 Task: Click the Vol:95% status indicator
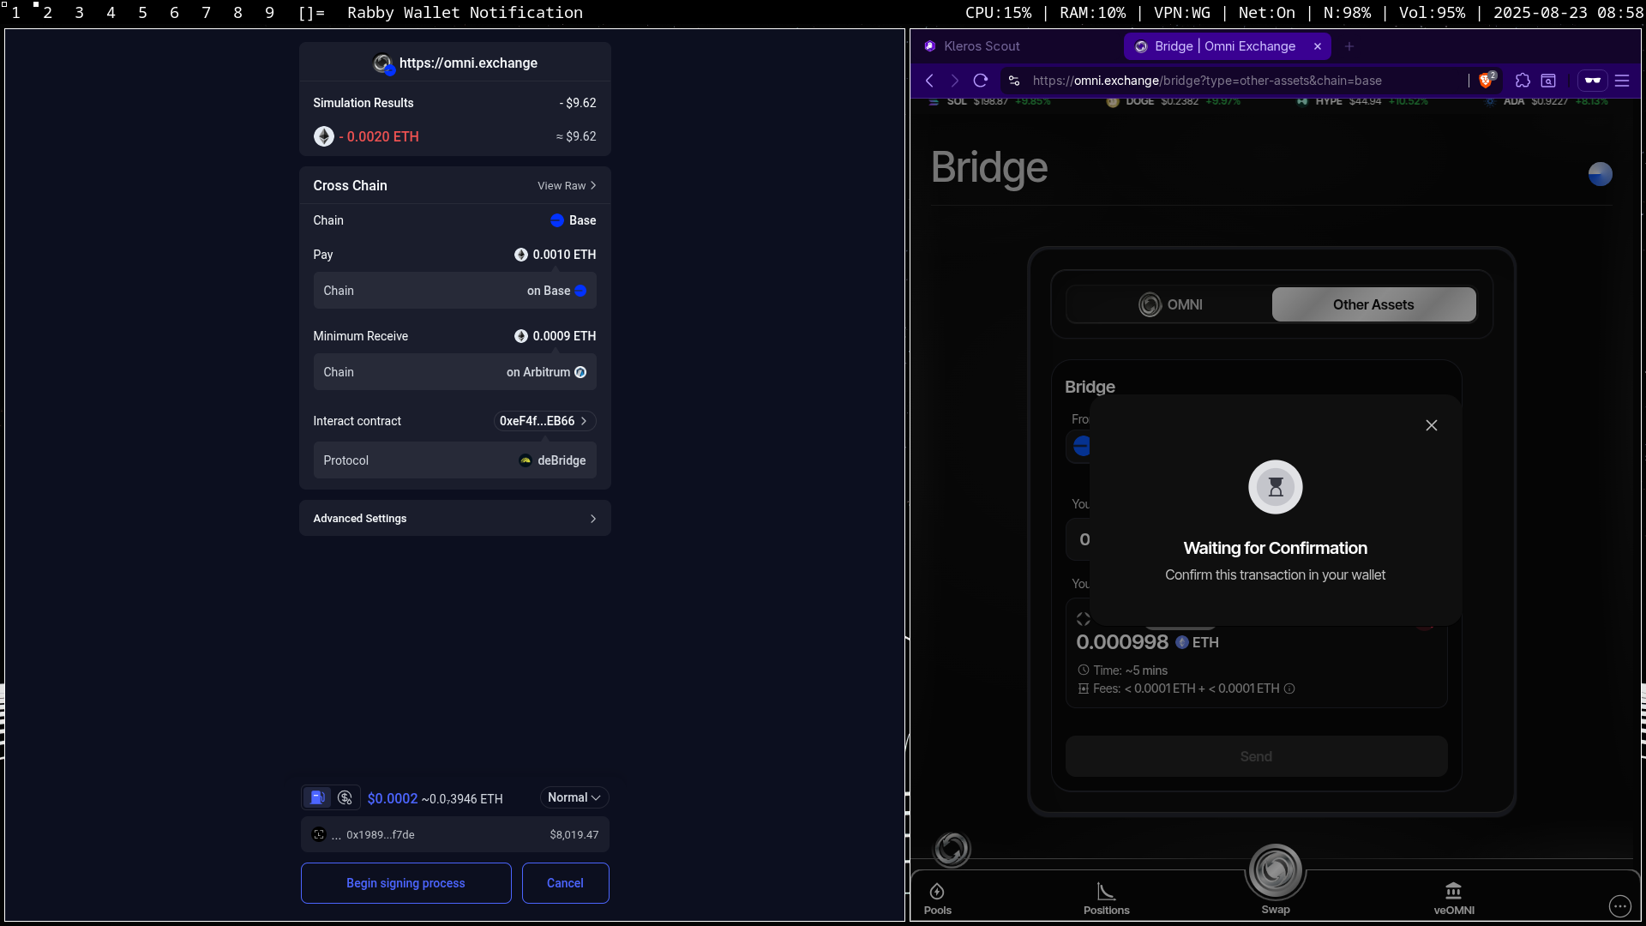click(1432, 13)
